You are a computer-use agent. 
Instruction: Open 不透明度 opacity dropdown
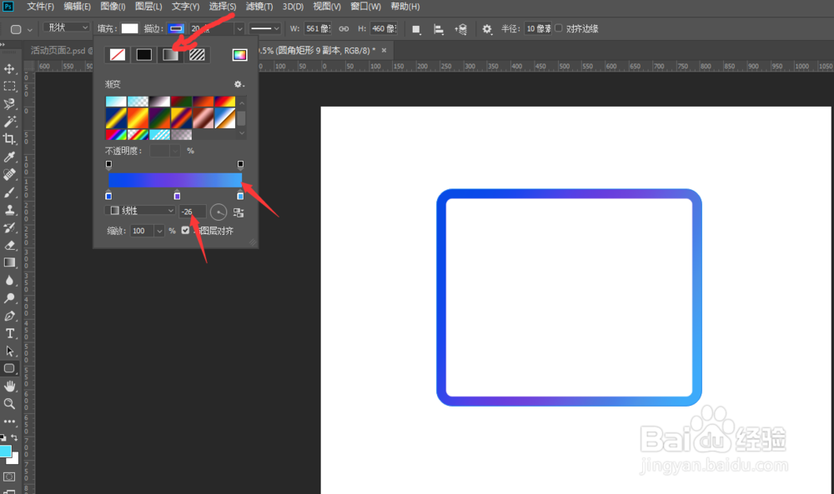point(175,151)
